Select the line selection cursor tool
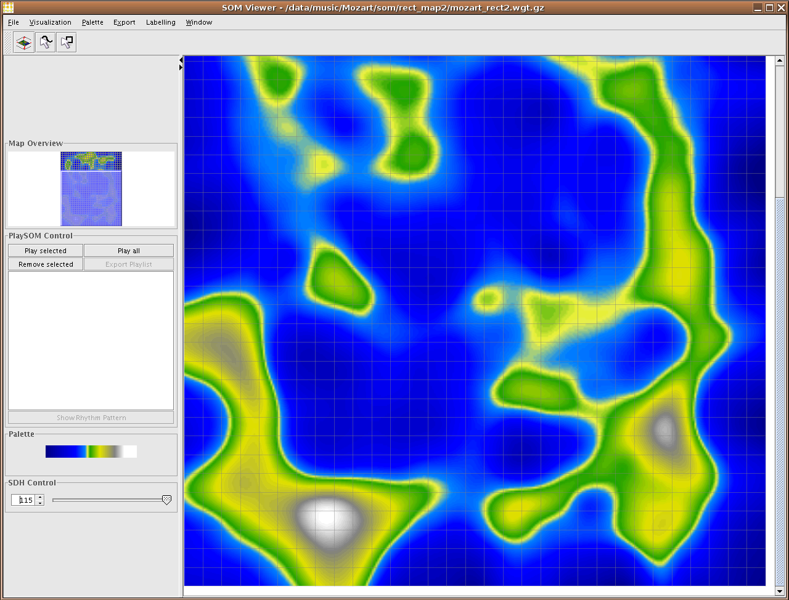 coord(45,43)
